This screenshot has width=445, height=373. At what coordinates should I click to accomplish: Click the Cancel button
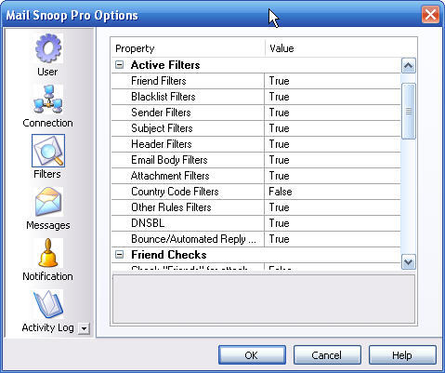(x=327, y=355)
